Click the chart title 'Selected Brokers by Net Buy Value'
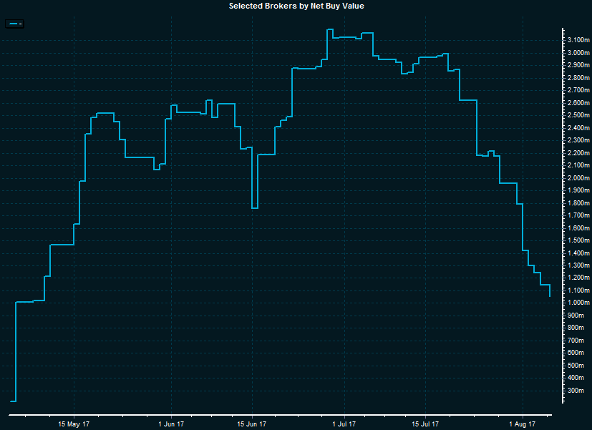The width and height of the screenshot is (592, 430). click(x=296, y=6)
